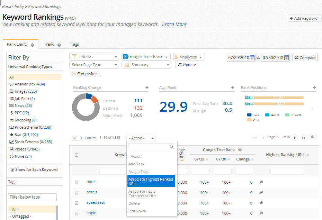Choose Delete from Action menu
This screenshot has height=220, width=322.
tap(151, 203)
